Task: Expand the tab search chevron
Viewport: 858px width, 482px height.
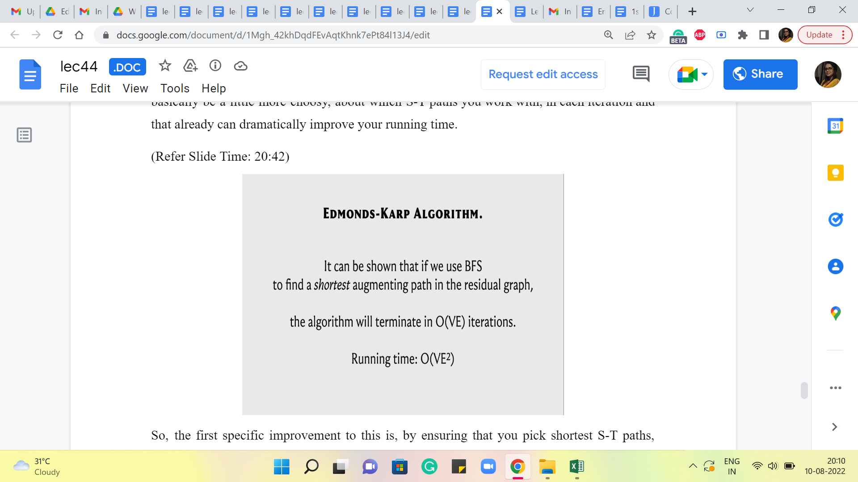Action: click(750, 10)
